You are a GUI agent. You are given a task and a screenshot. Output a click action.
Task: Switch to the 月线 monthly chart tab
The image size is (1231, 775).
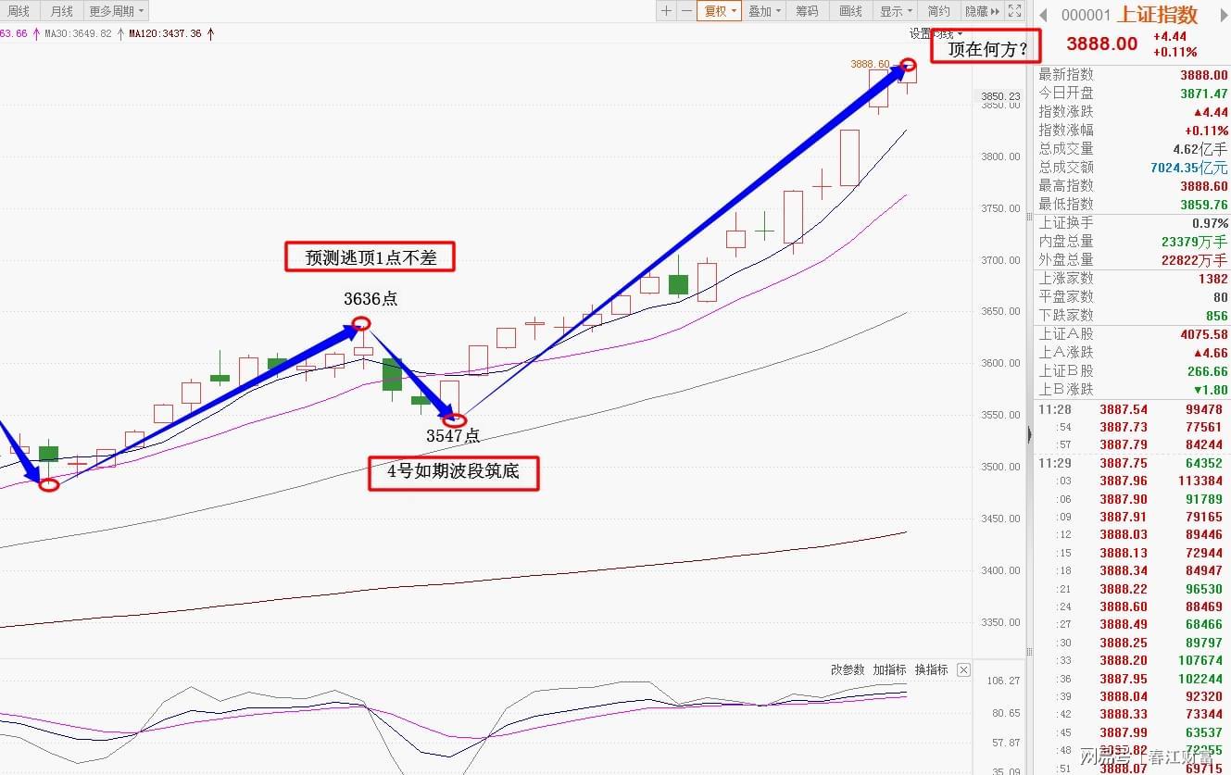[61, 11]
